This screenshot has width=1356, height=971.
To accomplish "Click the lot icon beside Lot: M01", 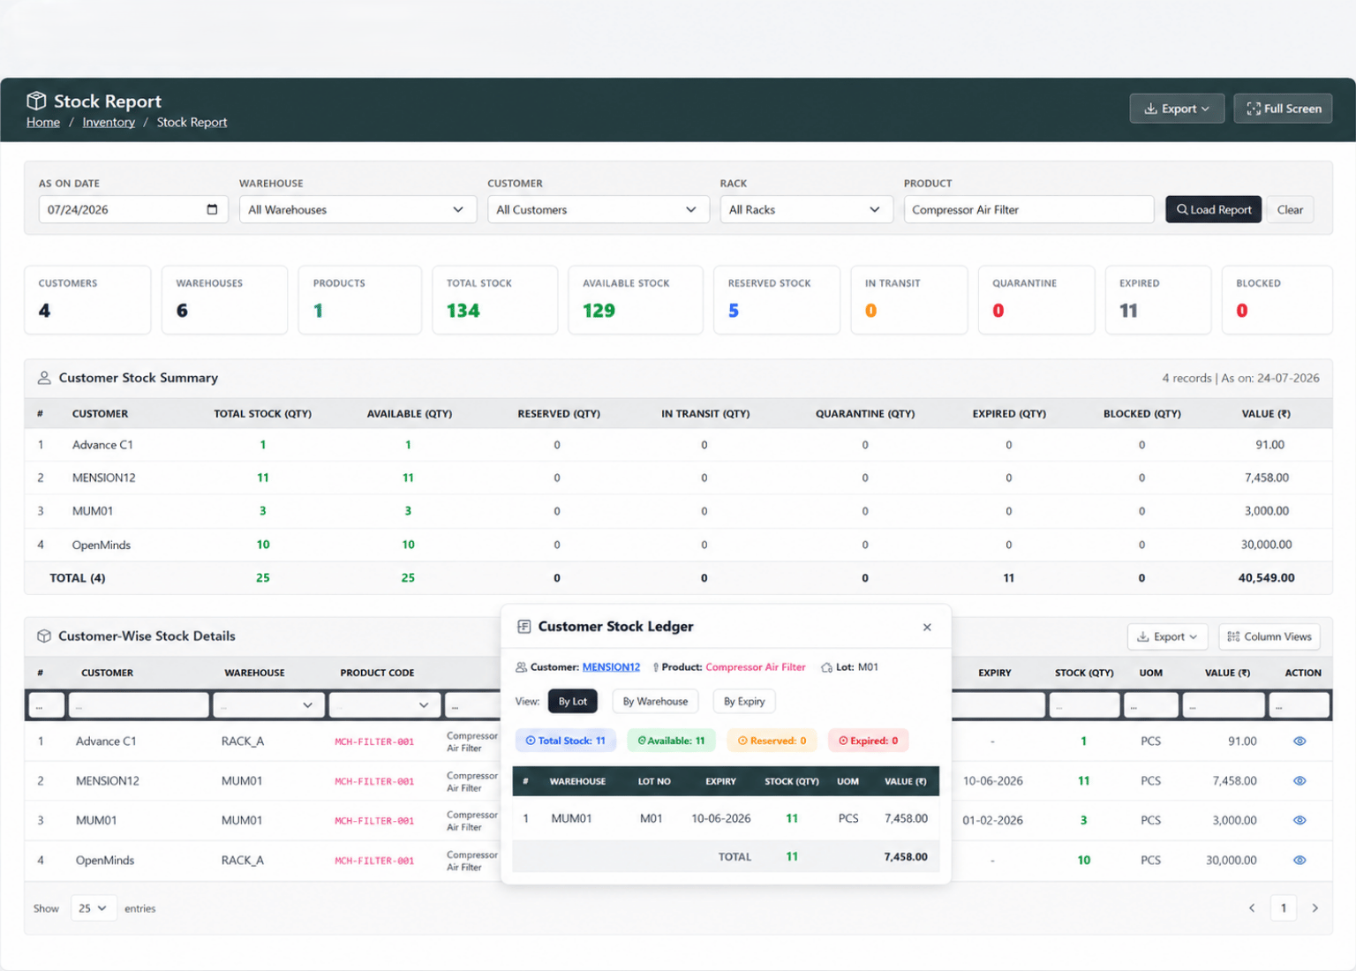I will (x=826, y=667).
